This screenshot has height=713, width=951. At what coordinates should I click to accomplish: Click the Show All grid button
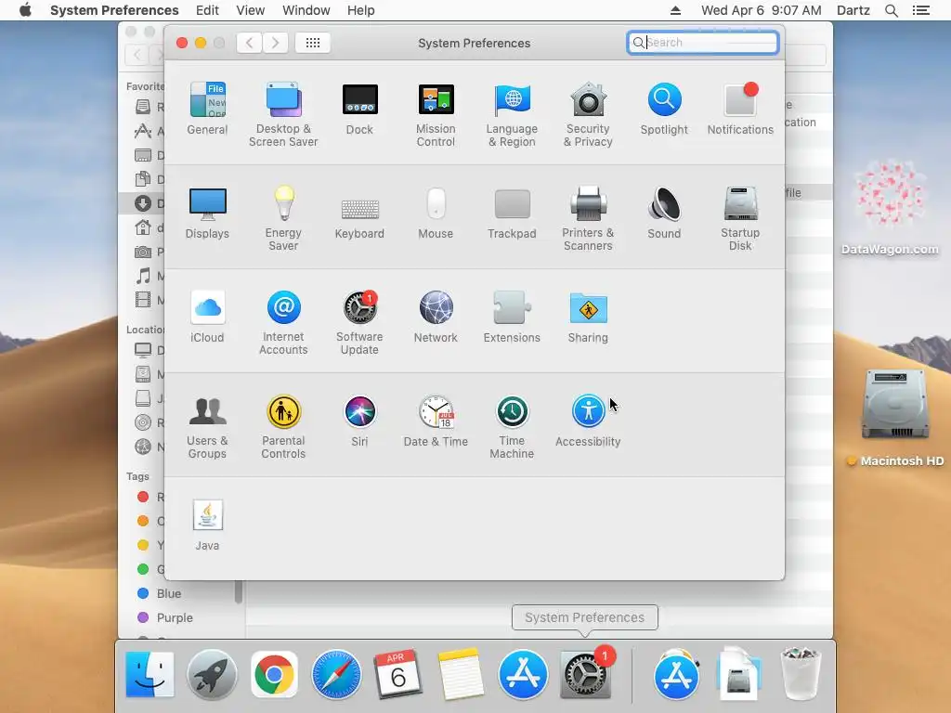point(313,43)
